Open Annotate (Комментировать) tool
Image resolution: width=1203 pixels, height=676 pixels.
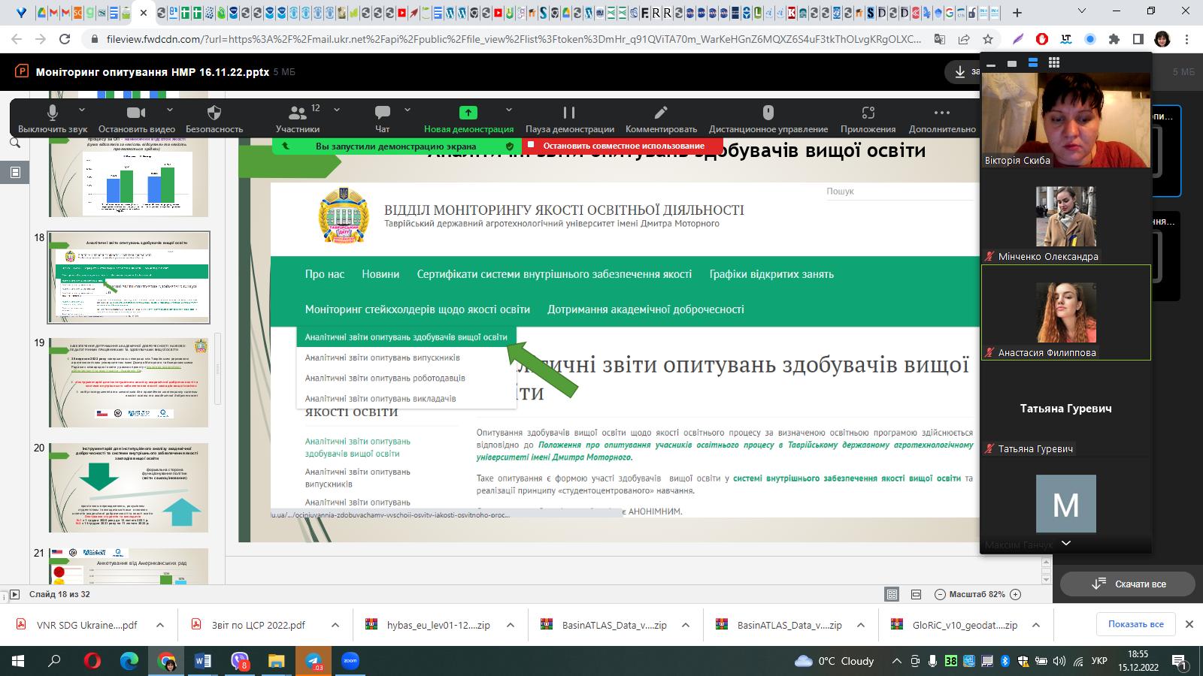coord(661,119)
